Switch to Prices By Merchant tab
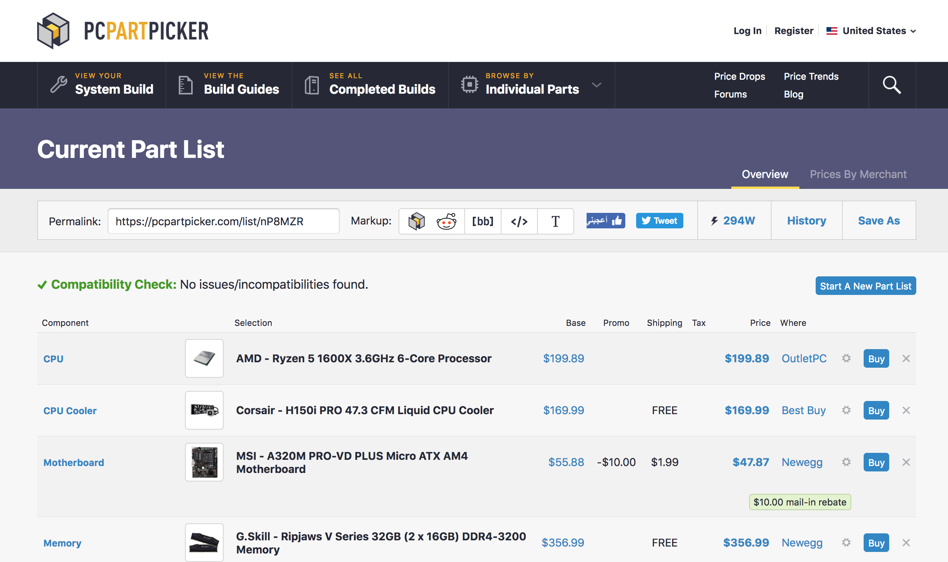Image resolution: width=948 pixels, height=562 pixels. click(858, 174)
